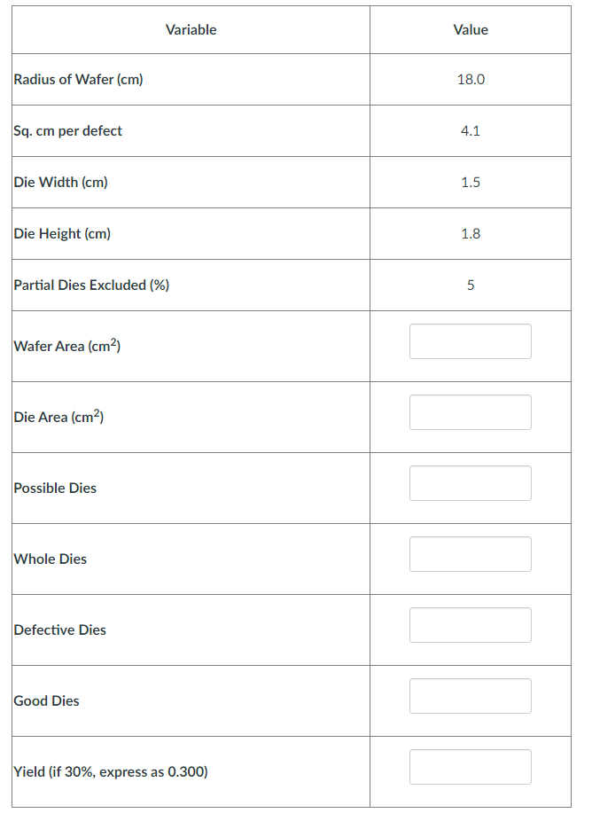This screenshot has height=821, width=592.
Task: Select the partial dies value 5
Action: tap(471, 285)
